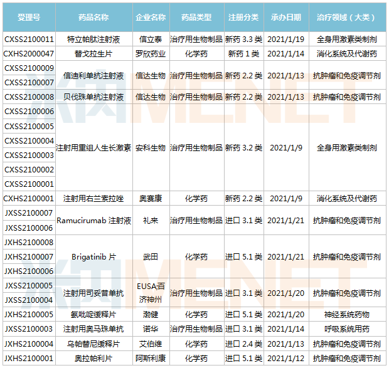
Task: Click company cell 渤健
Action: coord(151,315)
